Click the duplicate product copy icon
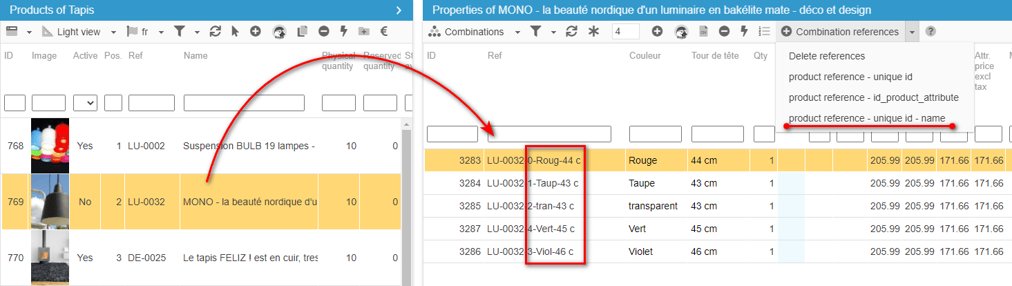 tap(302, 32)
